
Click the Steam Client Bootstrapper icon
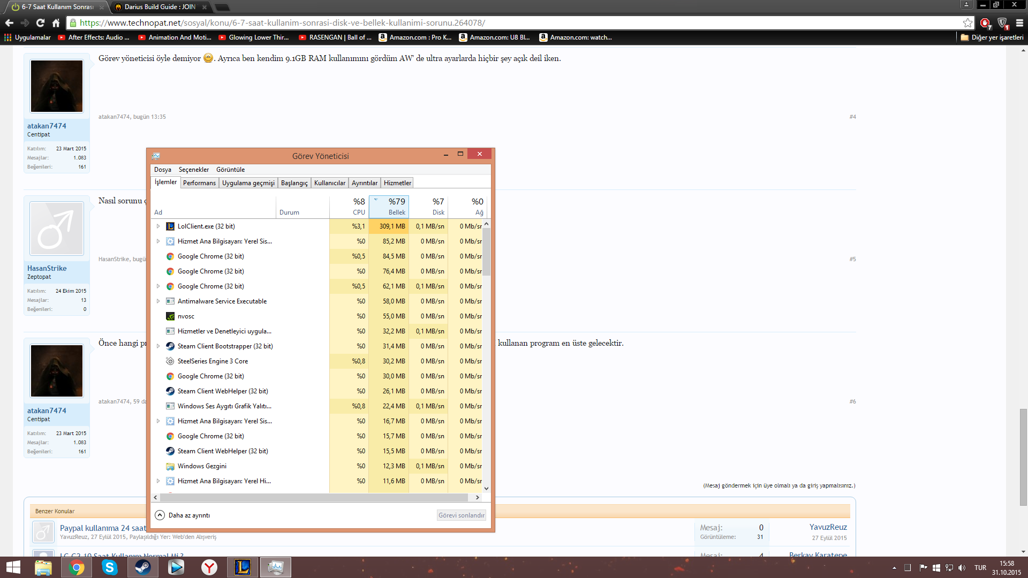pyautogui.click(x=170, y=346)
